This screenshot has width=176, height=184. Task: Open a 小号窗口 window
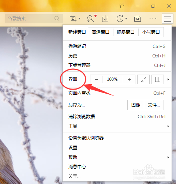click(x=151, y=32)
